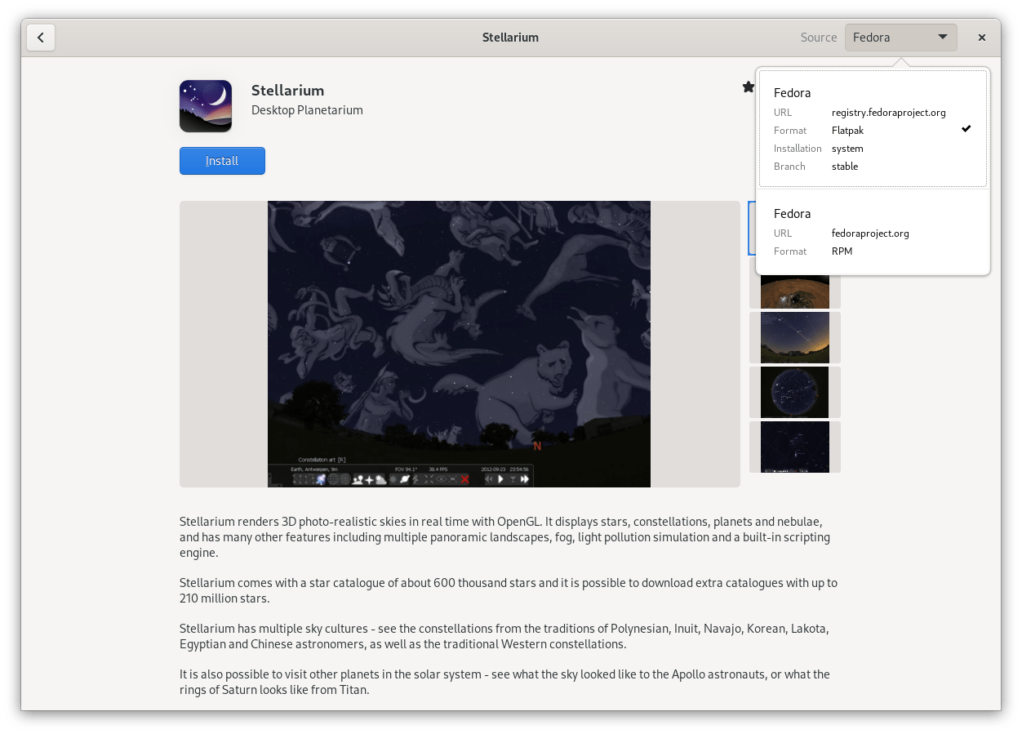1022x734 pixels.
Task: Choose the Fedora RPM source entry
Action: coord(873,233)
